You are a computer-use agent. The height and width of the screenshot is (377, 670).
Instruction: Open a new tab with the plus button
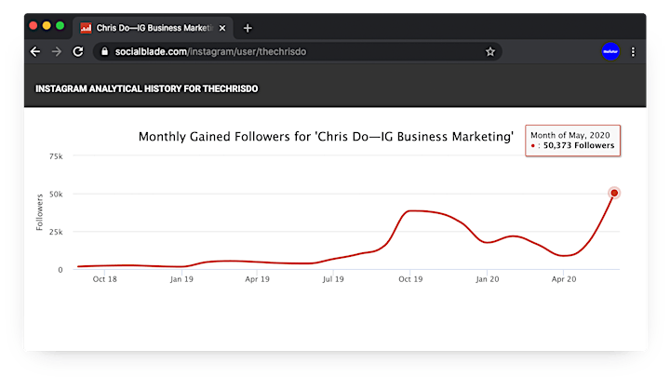click(x=248, y=28)
